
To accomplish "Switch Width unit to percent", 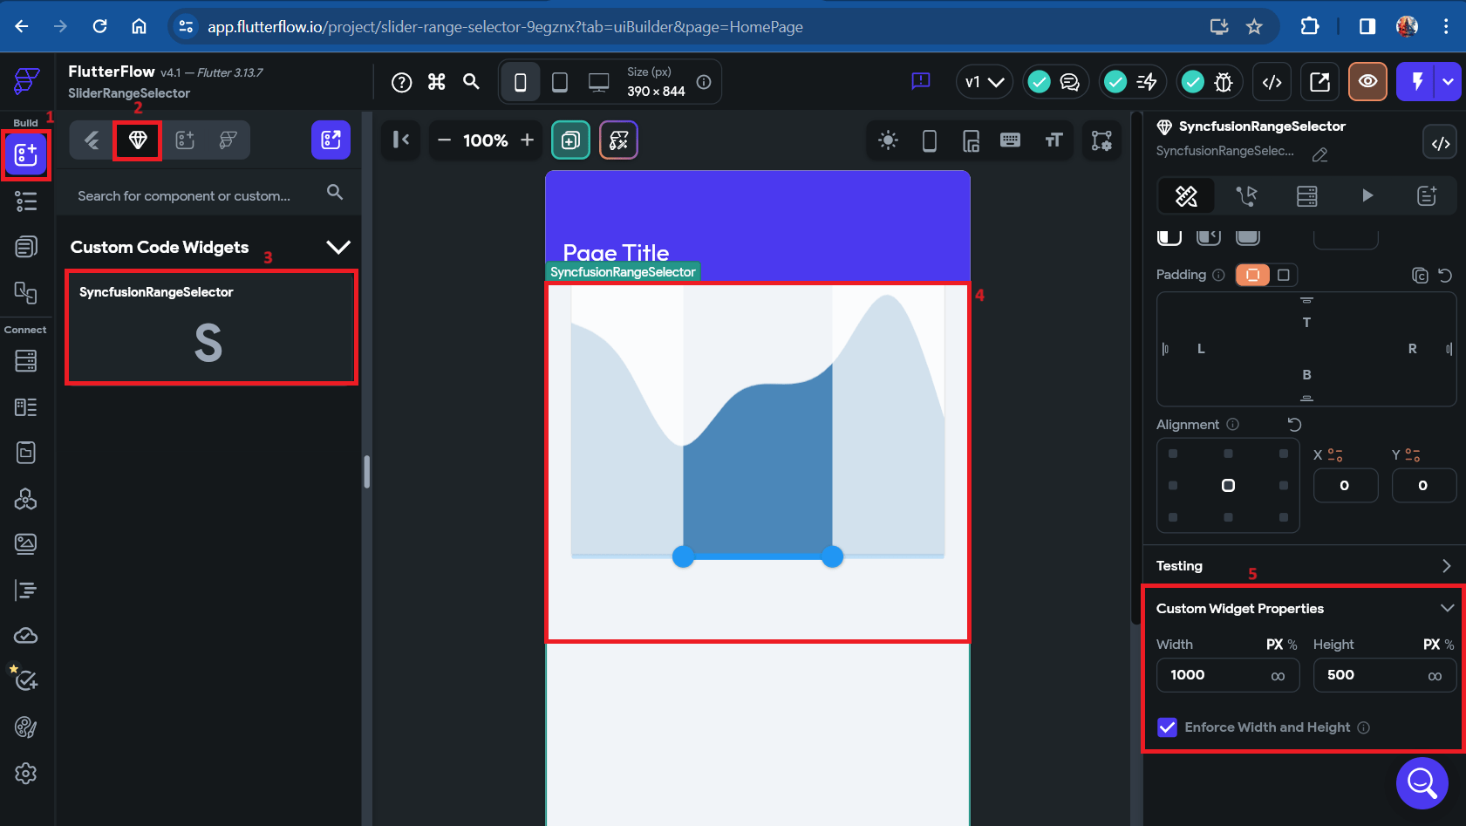I will pyautogui.click(x=1292, y=645).
